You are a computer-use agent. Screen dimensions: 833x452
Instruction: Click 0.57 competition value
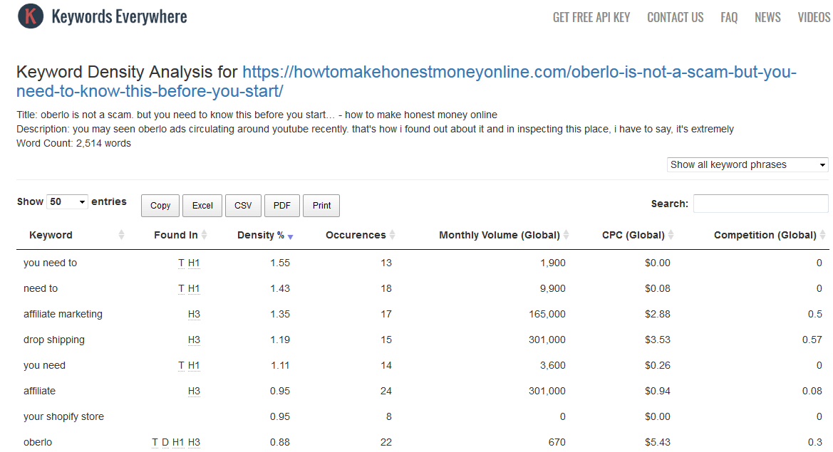coord(812,340)
